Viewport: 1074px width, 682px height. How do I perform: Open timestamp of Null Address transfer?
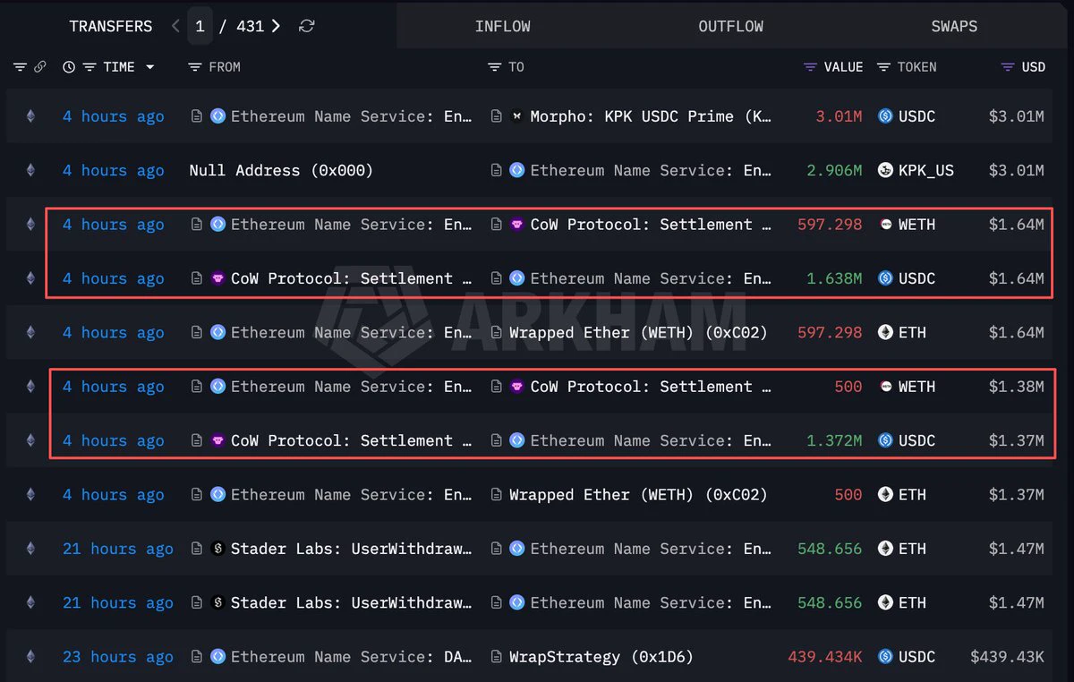tap(114, 170)
